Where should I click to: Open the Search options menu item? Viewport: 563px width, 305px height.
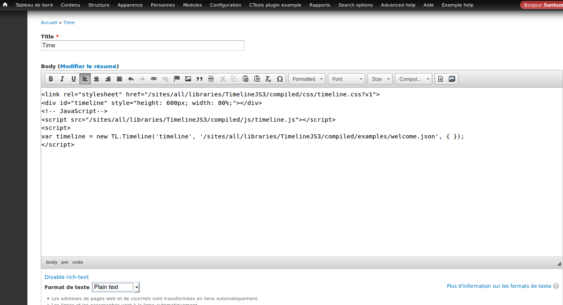[x=356, y=5]
